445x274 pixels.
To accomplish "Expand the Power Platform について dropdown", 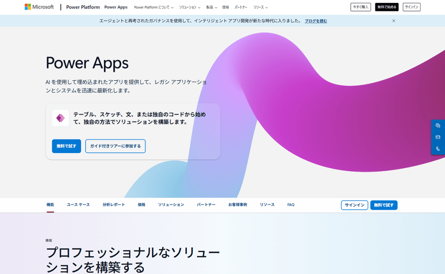I will (153, 7).
